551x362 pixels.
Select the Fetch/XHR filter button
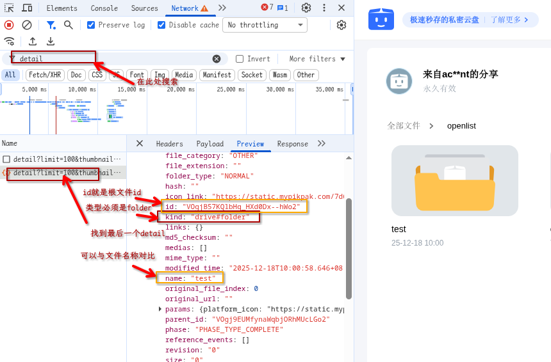(45, 75)
